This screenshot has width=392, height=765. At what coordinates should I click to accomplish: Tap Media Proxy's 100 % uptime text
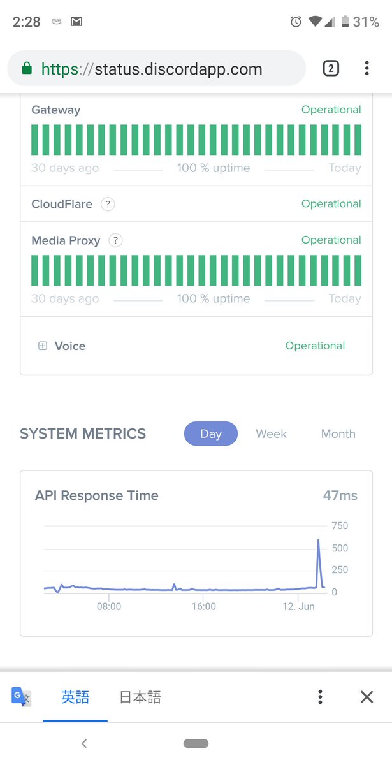pyautogui.click(x=214, y=298)
